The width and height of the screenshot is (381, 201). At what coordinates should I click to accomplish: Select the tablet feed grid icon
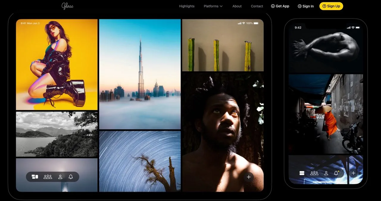click(35, 177)
